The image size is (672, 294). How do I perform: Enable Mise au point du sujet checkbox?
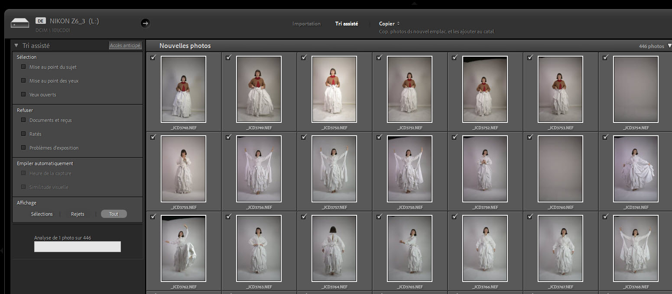(x=23, y=67)
